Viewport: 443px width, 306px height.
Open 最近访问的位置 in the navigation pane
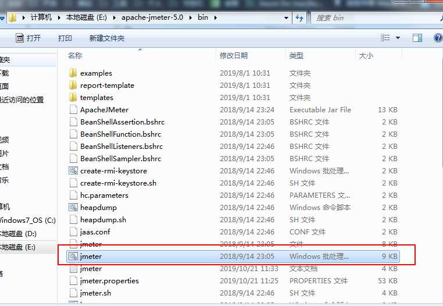(x=22, y=100)
